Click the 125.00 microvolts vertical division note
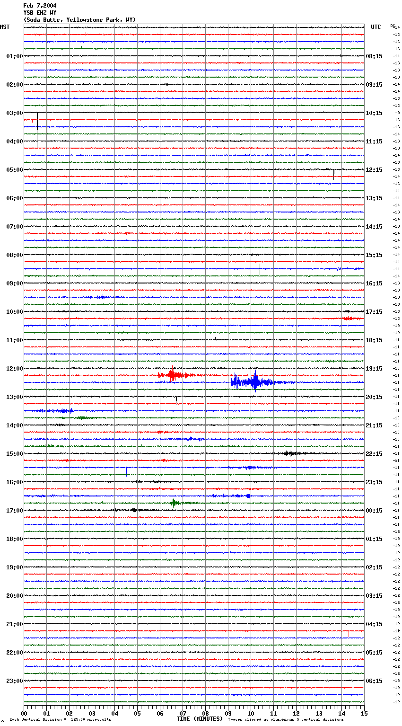The width and height of the screenshot is (402, 726). point(60,719)
